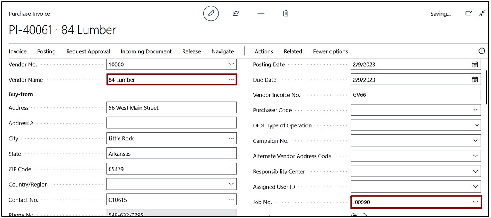Open the Due Date calendar picker
The image size is (491, 218).
[475, 80]
